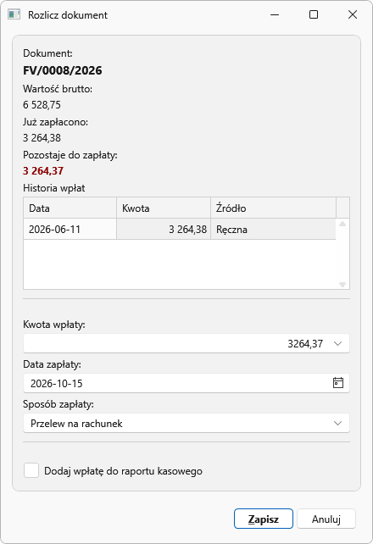373x544 pixels.
Task: Click the Ręczna source cell
Action: tap(274, 229)
